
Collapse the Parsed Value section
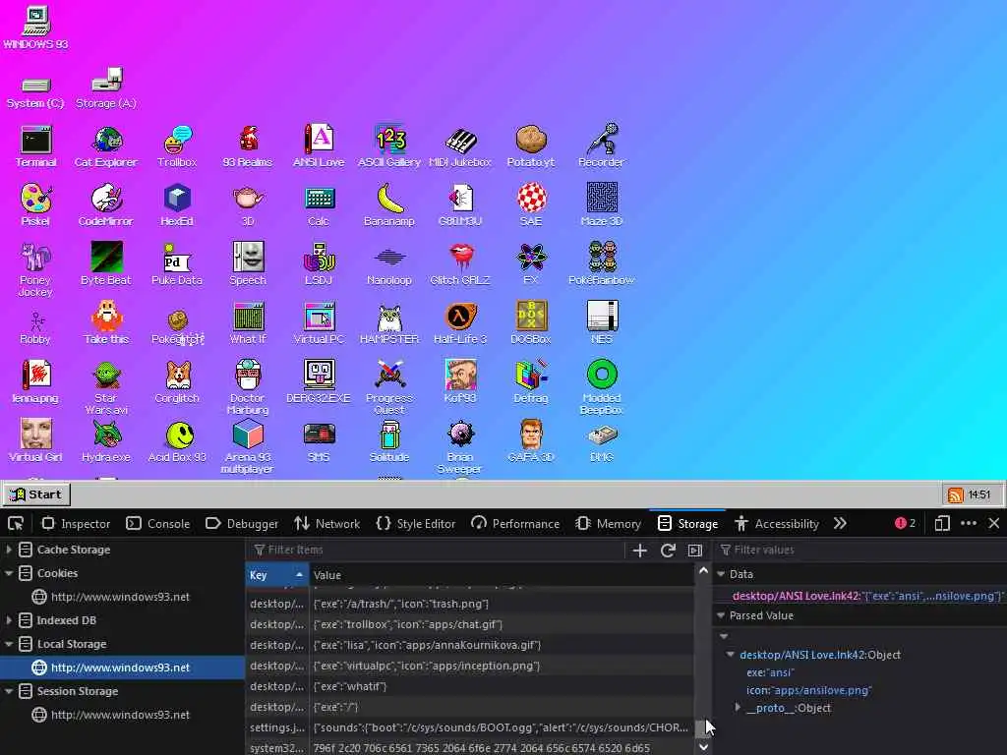tap(721, 615)
